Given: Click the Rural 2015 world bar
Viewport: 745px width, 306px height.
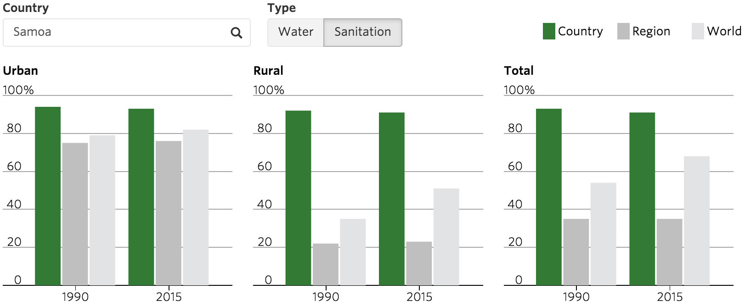Looking at the screenshot, I should pos(446,237).
